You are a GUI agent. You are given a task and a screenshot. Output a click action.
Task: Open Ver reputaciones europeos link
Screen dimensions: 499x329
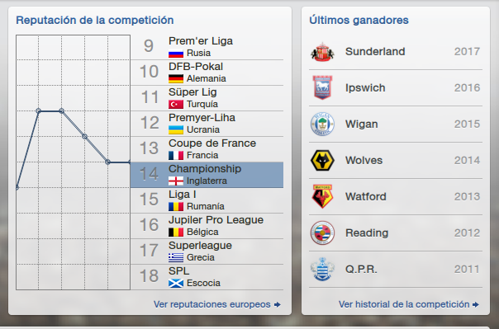217,304
